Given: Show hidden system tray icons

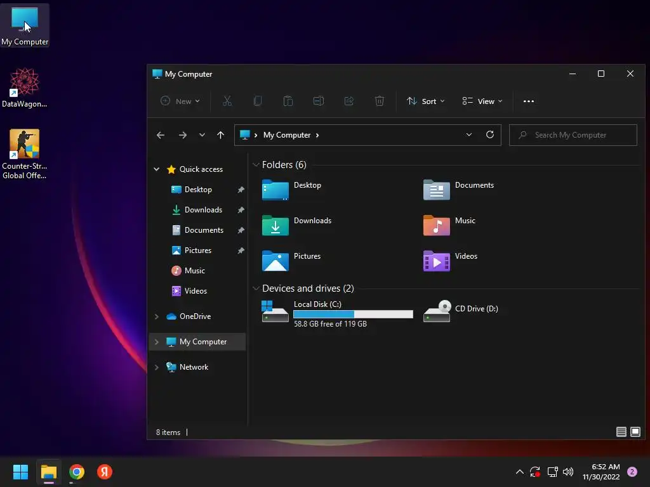Looking at the screenshot, I should [519, 472].
